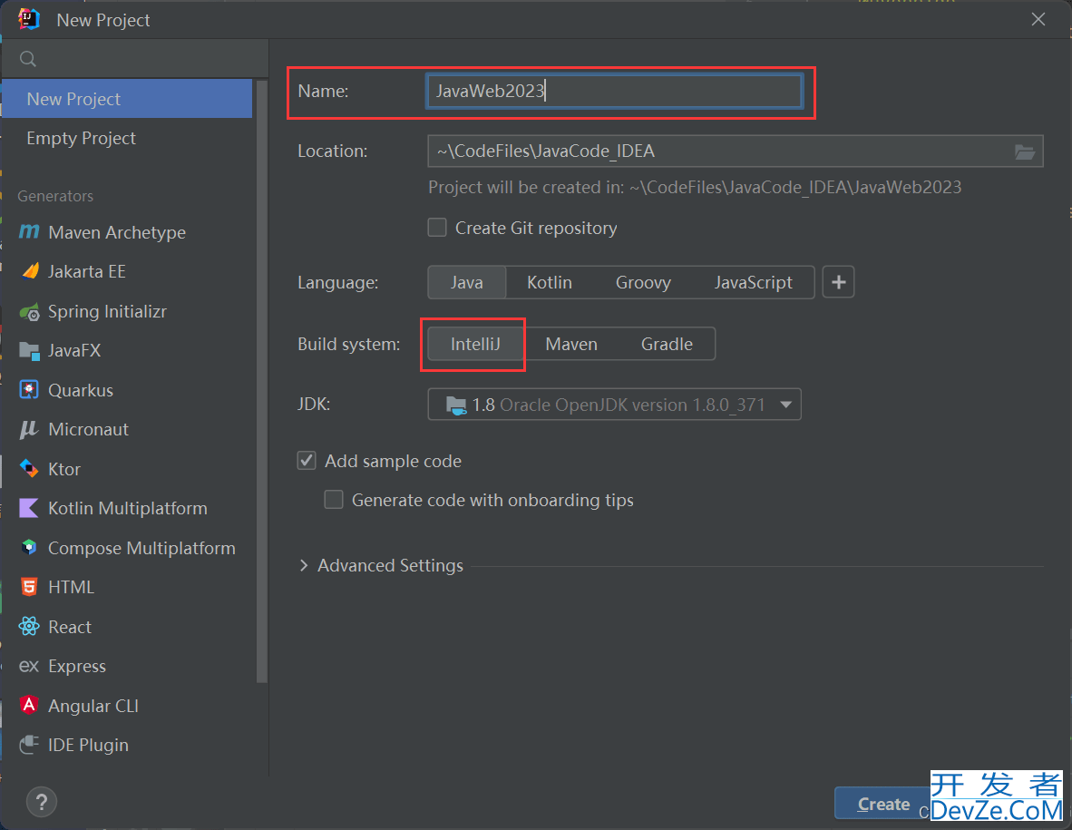Open the Spring Initializr generator

[127, 312]
